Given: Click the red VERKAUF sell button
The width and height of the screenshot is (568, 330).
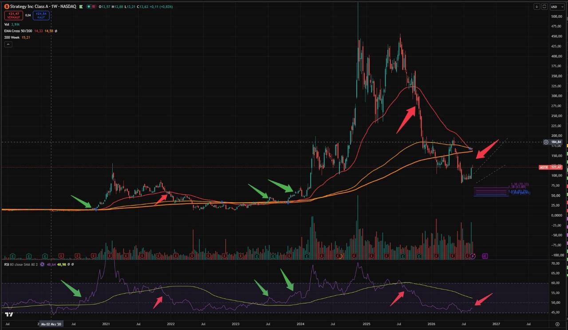Looking at the screenshot, I should 13,16.
